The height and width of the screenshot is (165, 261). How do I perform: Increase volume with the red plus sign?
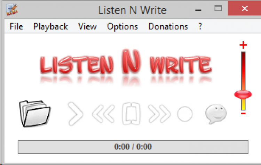click(243, 45)
